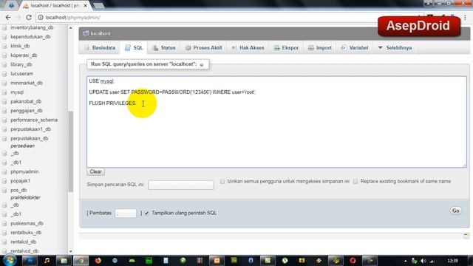Click the sidebar scroll down arrow
This screenshot has height=266, width=473.
[71, 251]
